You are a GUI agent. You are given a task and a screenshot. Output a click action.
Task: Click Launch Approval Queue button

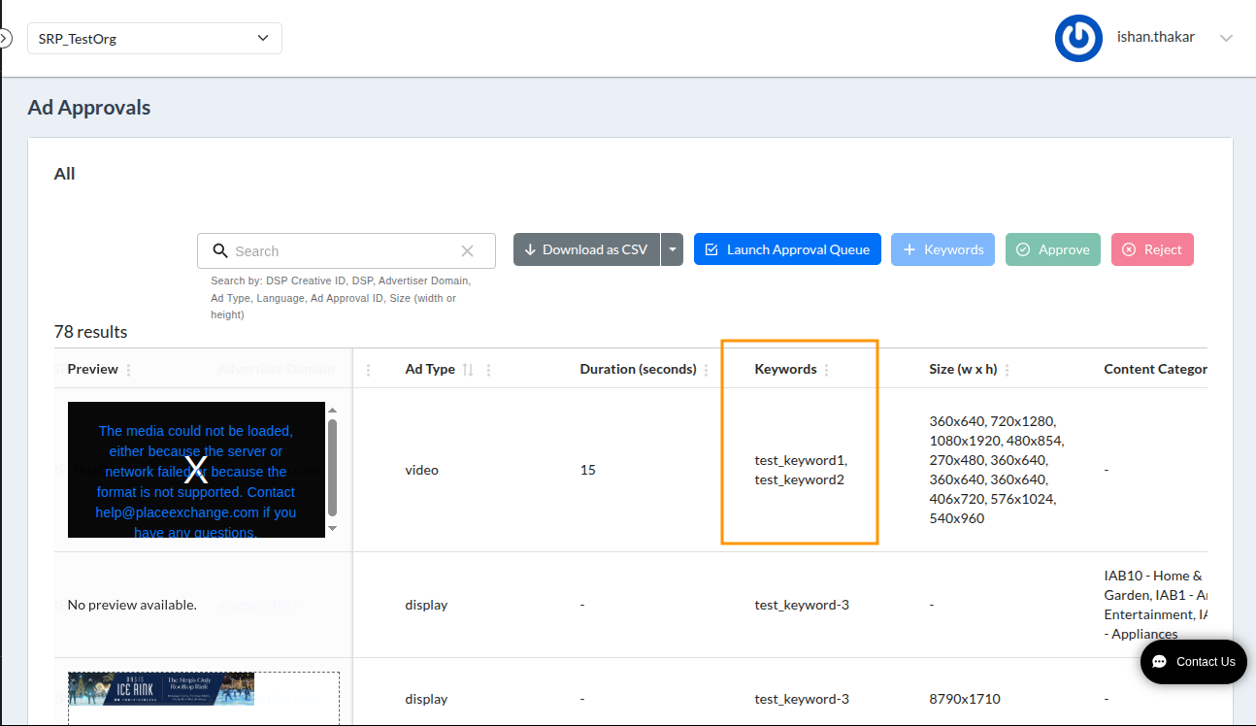[x=787, y=249]
